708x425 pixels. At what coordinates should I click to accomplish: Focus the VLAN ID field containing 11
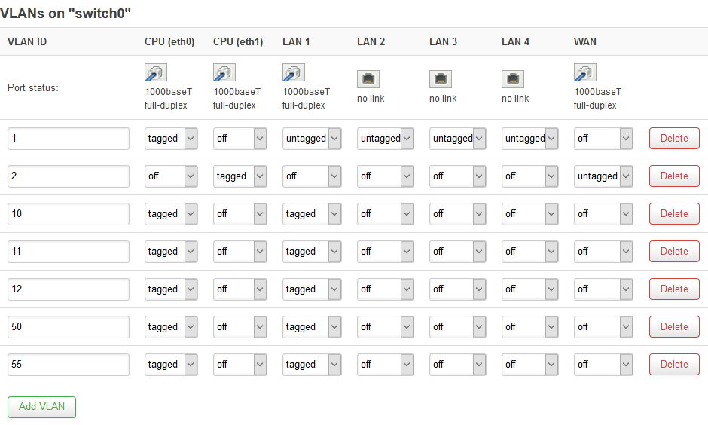pos(69,252)
